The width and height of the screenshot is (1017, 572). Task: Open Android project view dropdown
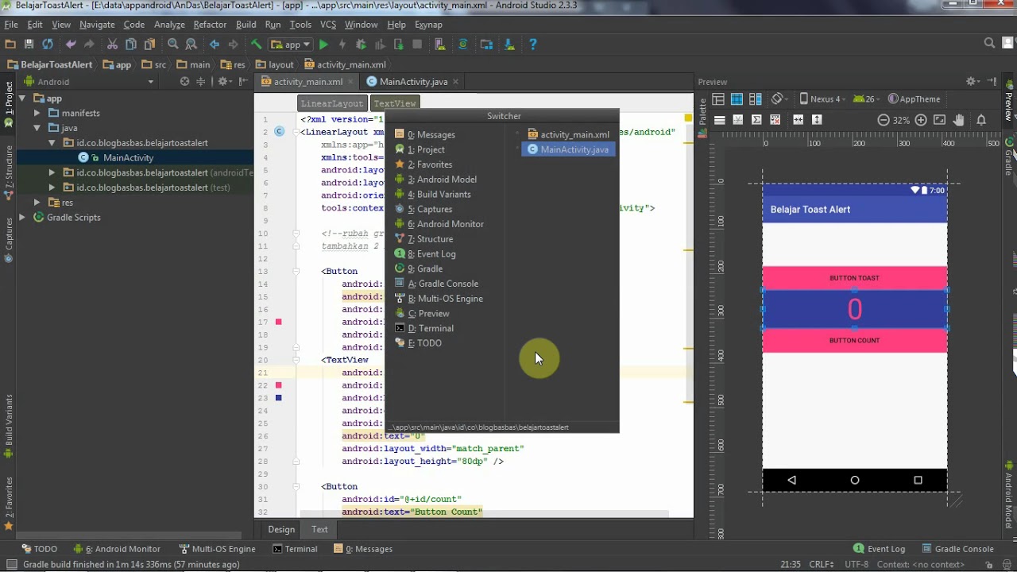coord(88,81)
